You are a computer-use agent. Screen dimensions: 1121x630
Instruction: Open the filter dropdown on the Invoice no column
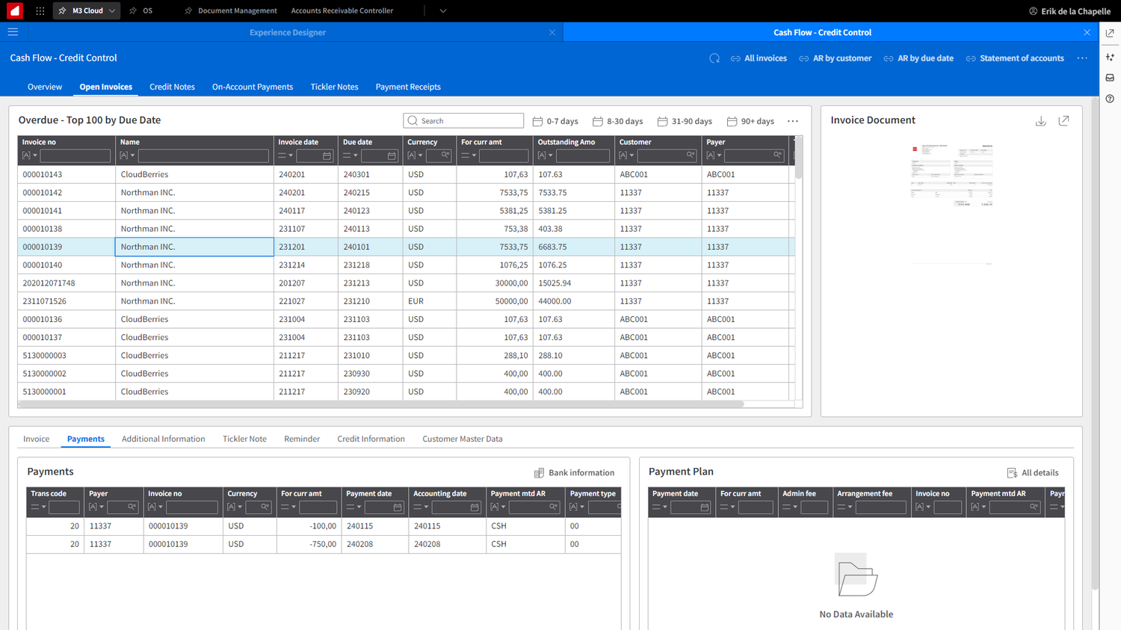point(28,155)
